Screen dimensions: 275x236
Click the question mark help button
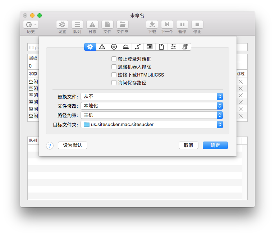pos(50,145)
